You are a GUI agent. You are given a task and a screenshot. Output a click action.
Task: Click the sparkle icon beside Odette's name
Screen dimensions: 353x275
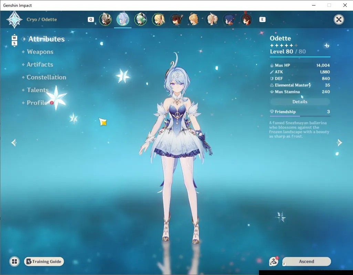click(327, 46)
